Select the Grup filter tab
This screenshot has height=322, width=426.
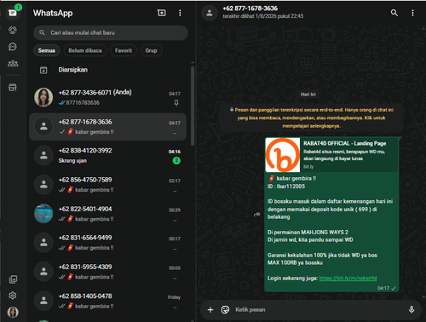[151, 50]
